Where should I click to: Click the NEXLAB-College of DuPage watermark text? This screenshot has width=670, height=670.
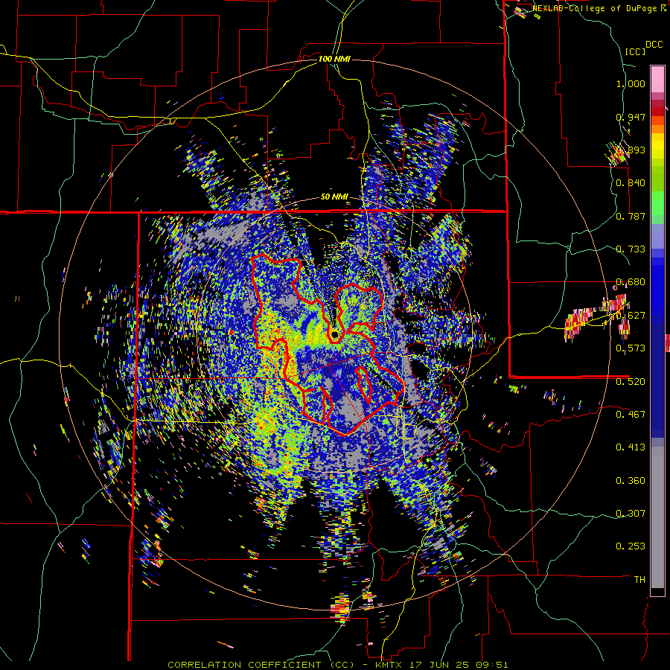(599, 8)
